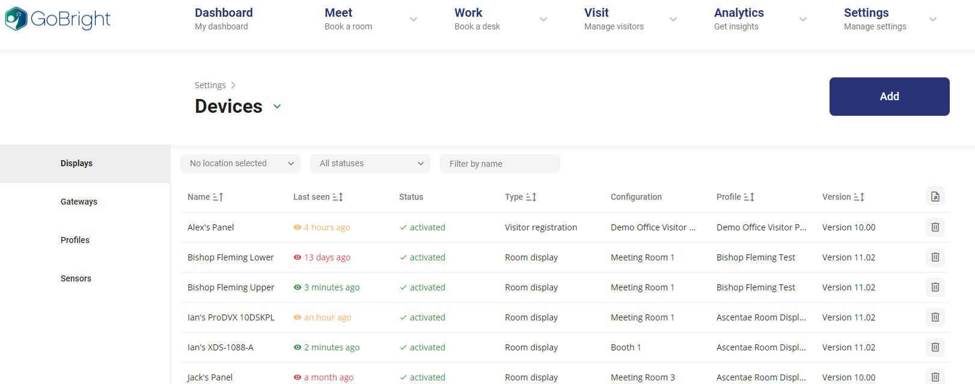Open the Devices page dropdown arrow
Screen dimensions: 975x384
pos(277,106)
